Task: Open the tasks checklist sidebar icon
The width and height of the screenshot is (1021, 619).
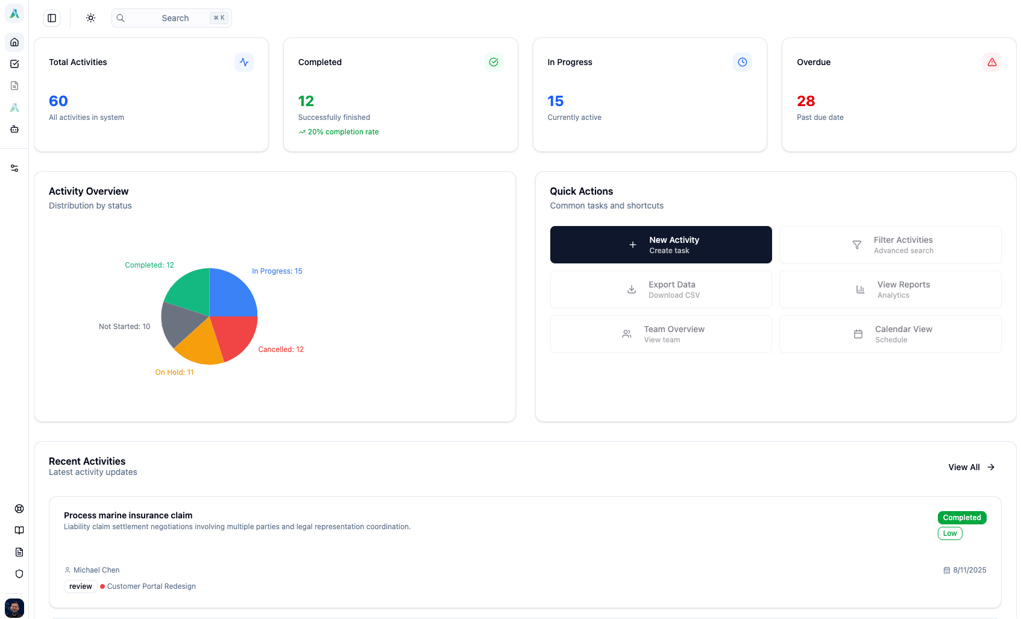Action: pos(14,64)
